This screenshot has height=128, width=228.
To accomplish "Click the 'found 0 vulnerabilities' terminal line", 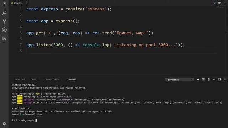I will 27,114.
